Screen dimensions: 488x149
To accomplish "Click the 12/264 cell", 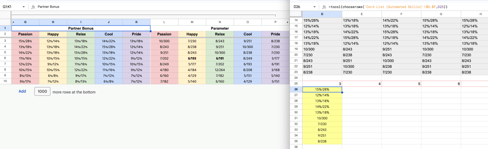I will 220,70.
